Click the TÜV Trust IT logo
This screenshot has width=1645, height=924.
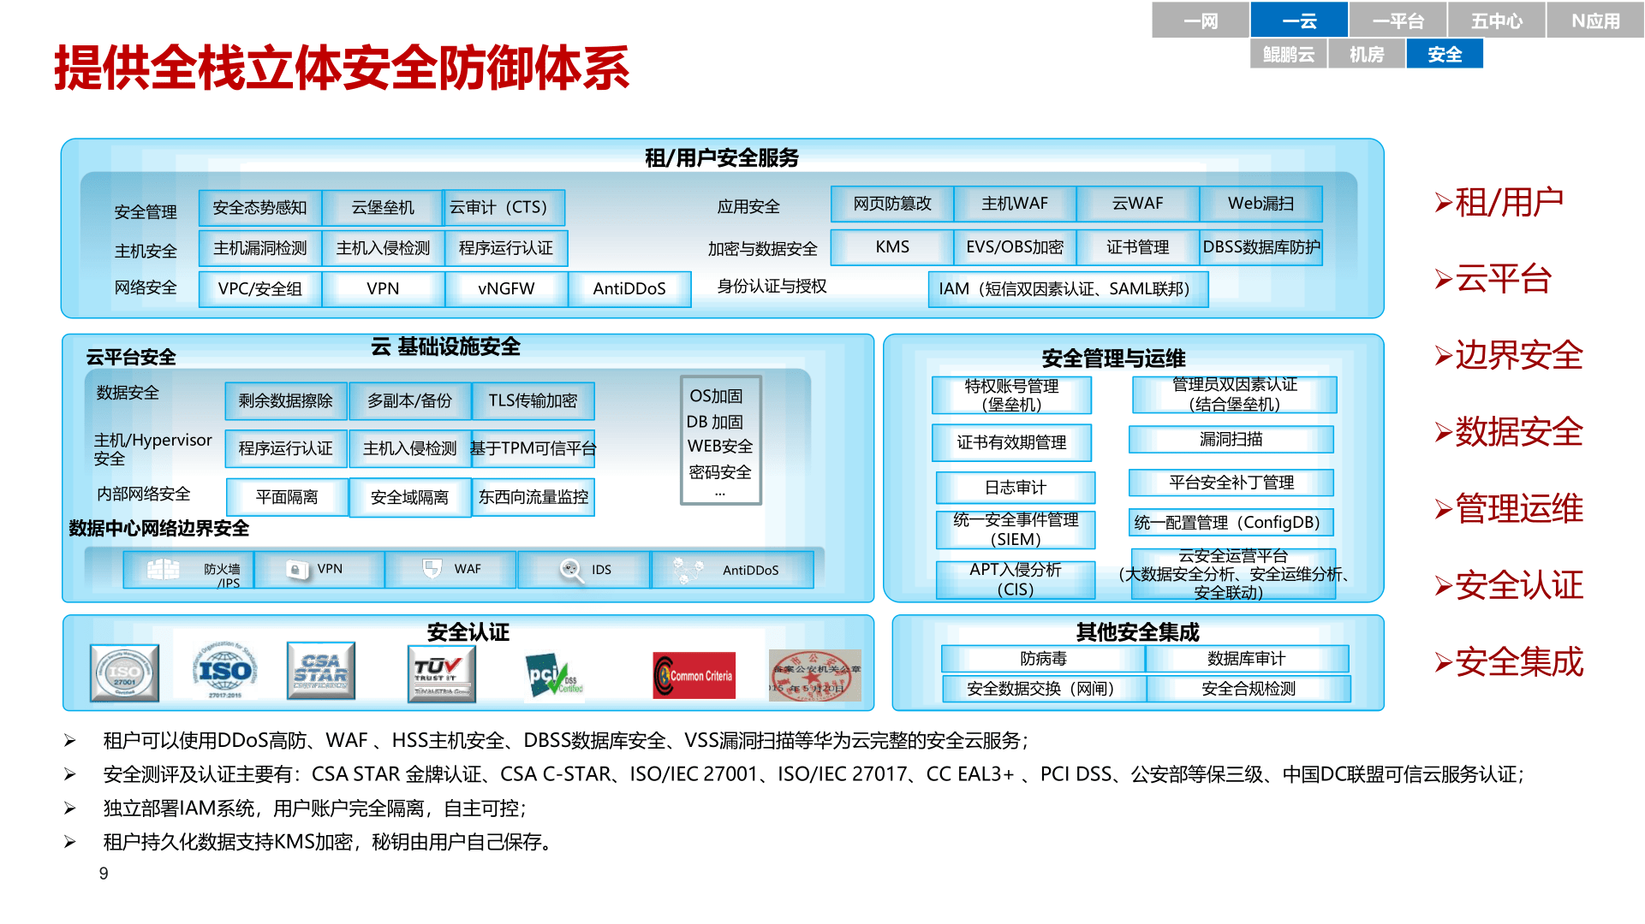(x=442, y=674)
